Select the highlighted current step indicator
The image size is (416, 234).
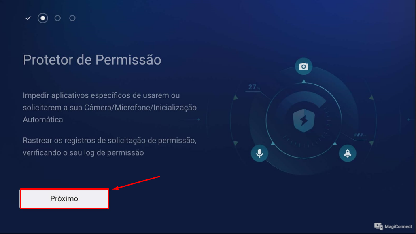43,18
